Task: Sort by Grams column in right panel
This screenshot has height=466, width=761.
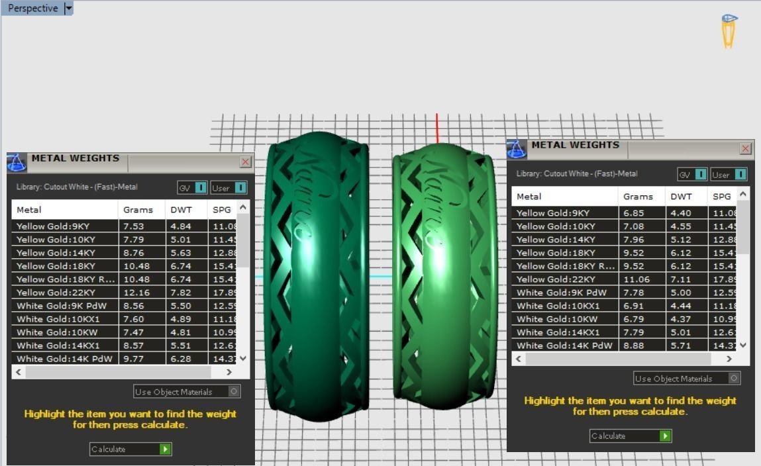Action: click(x=642, y=197)
